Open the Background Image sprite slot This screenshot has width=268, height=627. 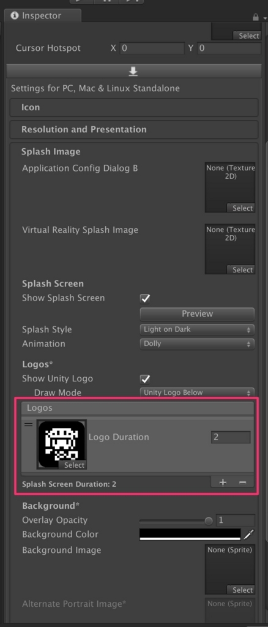(230, 569)
